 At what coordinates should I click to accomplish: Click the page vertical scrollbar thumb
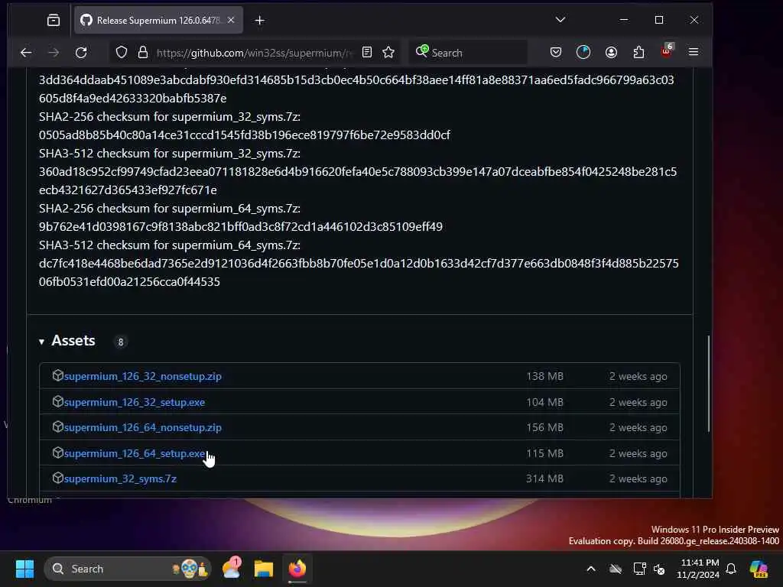click(708, 384)
